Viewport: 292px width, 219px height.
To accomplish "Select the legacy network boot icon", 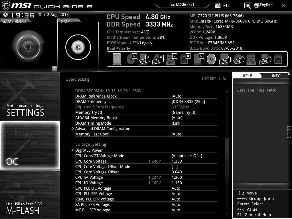I will 278,59.
